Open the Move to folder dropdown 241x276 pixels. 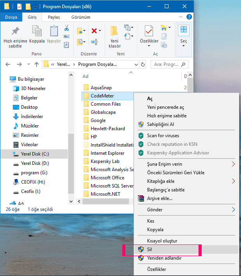tap(81, 31)
